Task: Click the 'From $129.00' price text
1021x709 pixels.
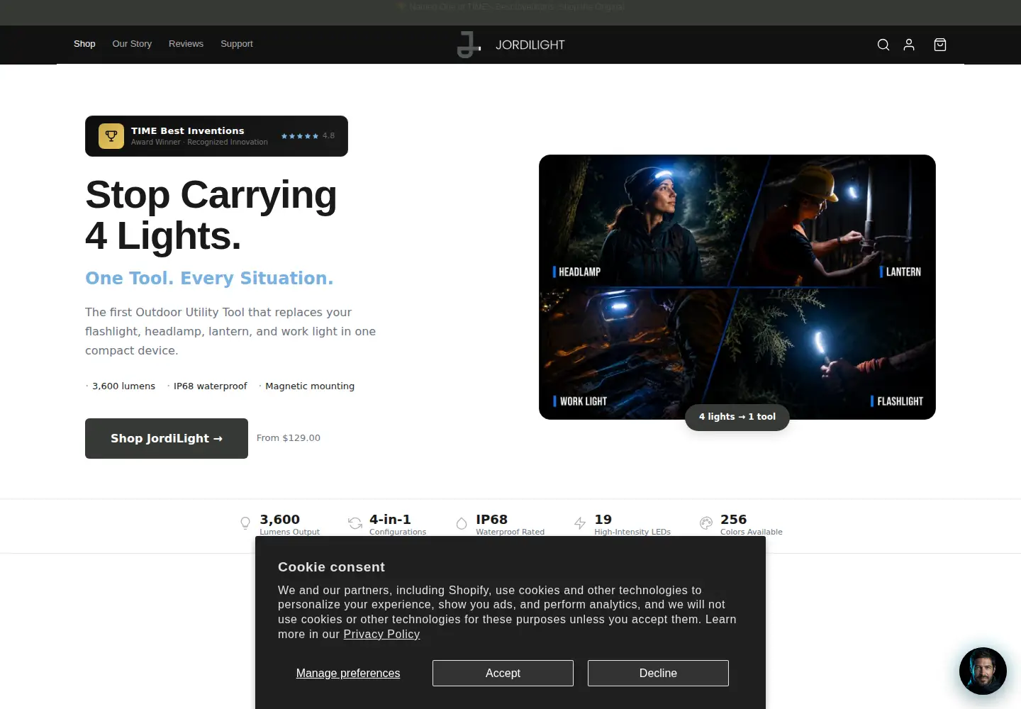Action: [x=289, y=438]
